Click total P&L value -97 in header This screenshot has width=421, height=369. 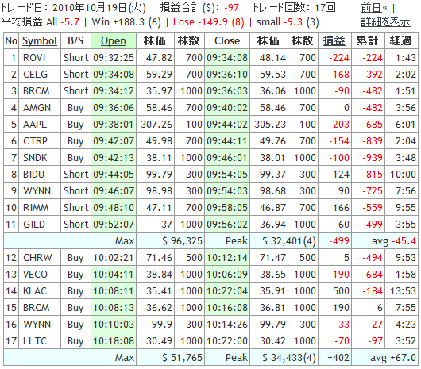coord(231,8)
